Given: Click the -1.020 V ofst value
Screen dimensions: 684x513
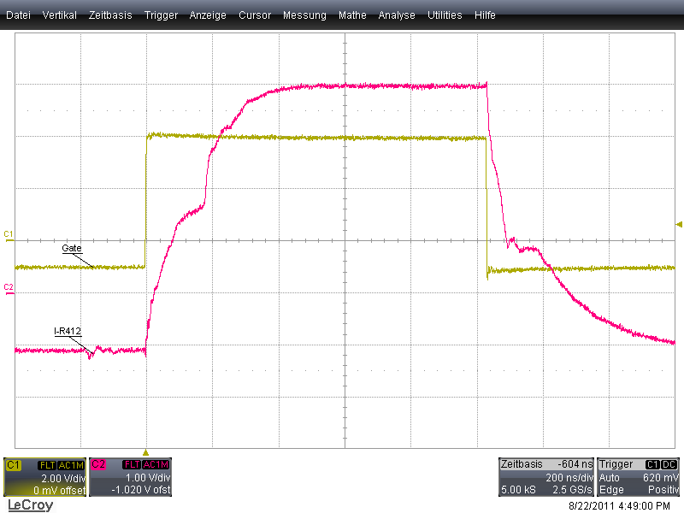Looking at the screenshot, I should pos(141,490).
